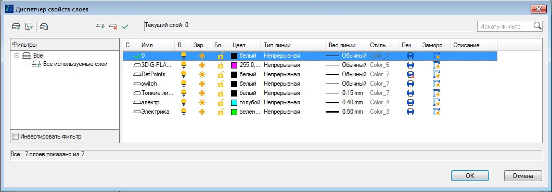The height and width of the screenshot is (192, 552).
Task: Check the Инвертировать фильтр checkbox
Action: (x=15, y=136)
